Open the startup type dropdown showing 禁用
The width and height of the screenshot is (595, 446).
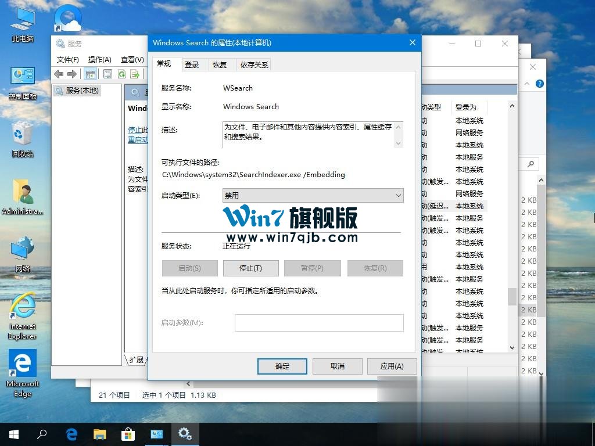[x=313, y=195]
